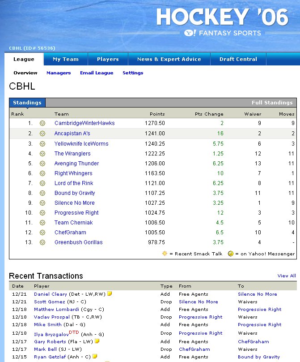This screenshot has height=362, width=300.
Task: Open the News & Expert Advice tab
Action: pos(169,59)
